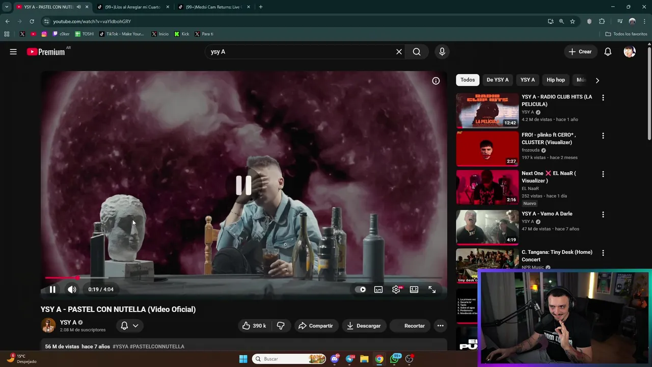
Task: Go back to previous page
Action: (x=7, y=21)
